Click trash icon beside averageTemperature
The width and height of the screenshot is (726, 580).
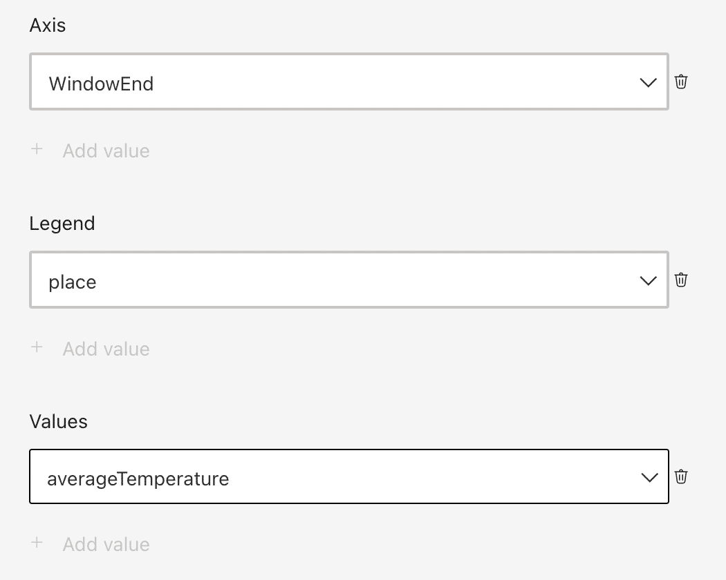point(680,476)
